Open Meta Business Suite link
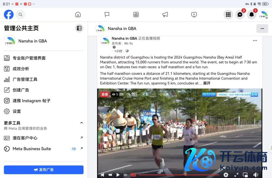Image resolution: width=272 pixels, height=178 pixels. [32, 149]
